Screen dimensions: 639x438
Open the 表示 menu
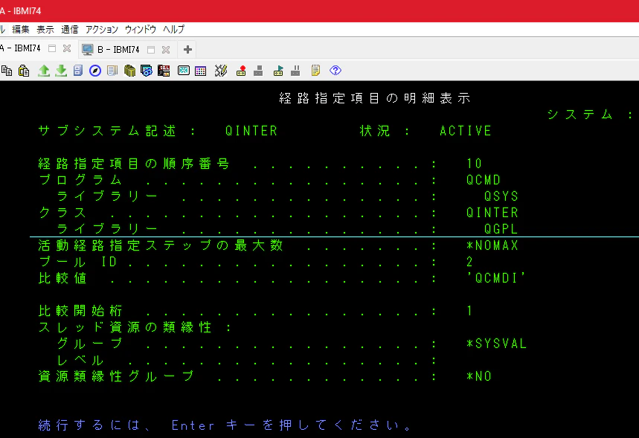pyautogui.click(x=45, y=29)
